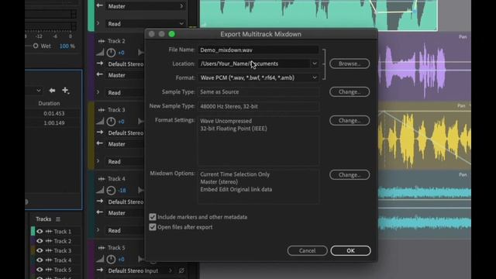The width and height of the screenshot is (496, 279).
Task: Open the Tracks panel hamburger menu
Action: (x=58, y=219)
